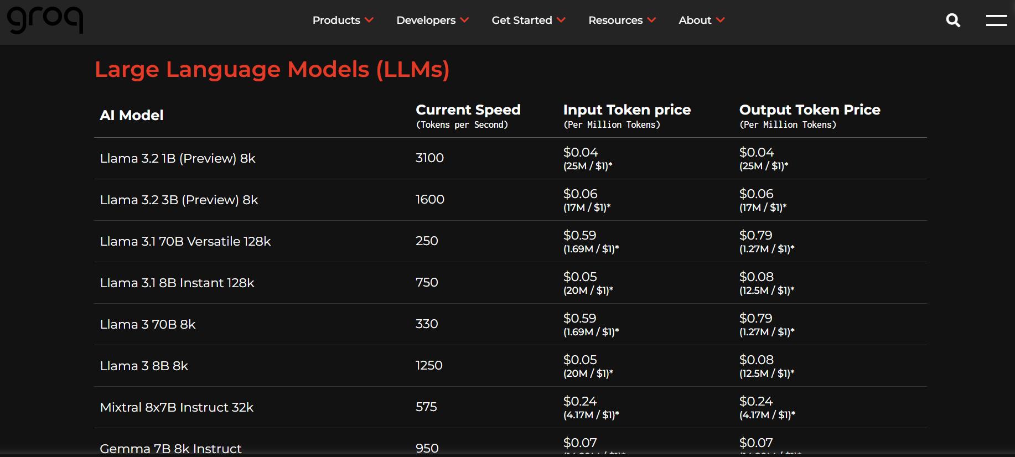Select the Llama 3.2 1B (Preview) 8k row

point(178,158)
